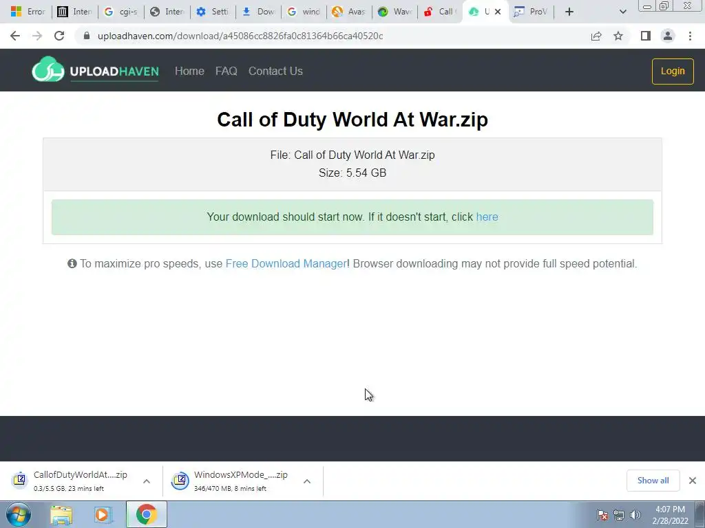Click CallofDutyWorldAt zip file icon

pos(19,481)
